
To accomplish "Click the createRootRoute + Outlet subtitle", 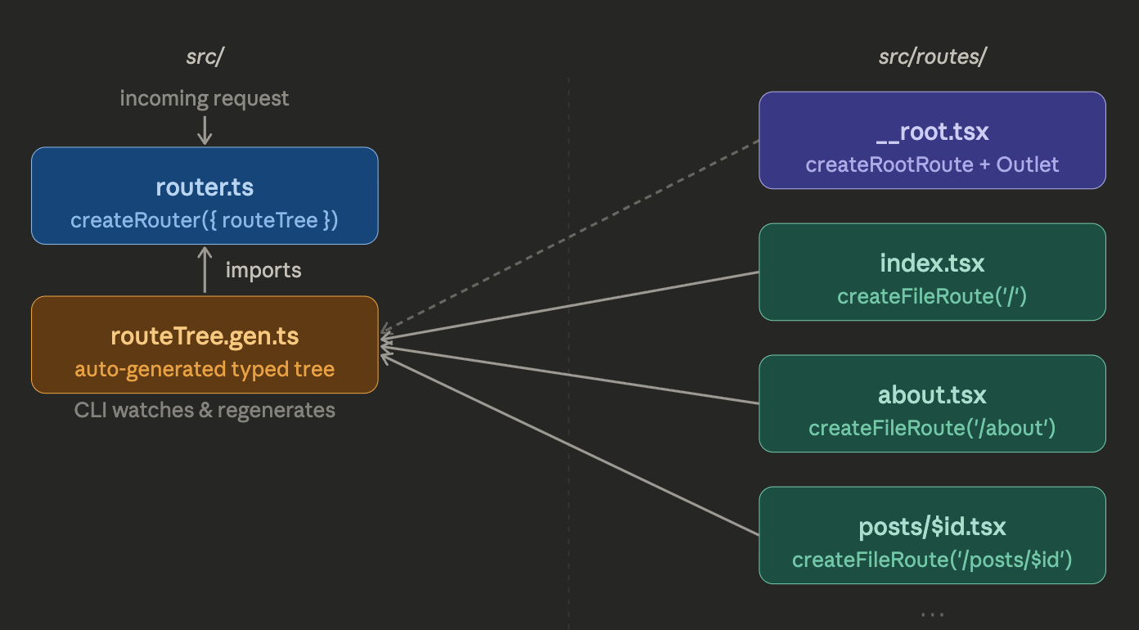I will (932, 164).
